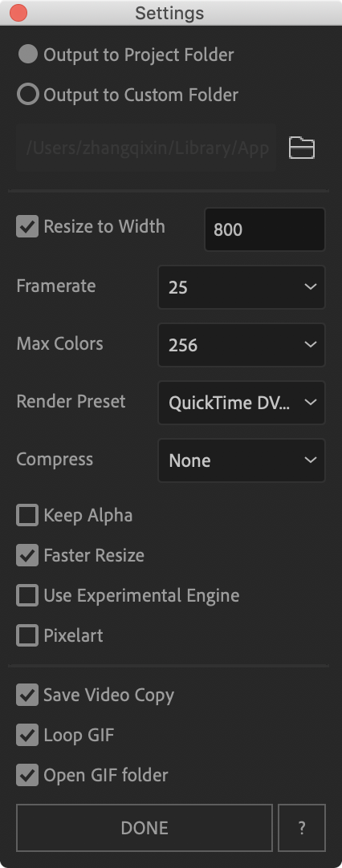
Task: Enable Use Experimental Engine
Action: pyautogui.click(x=27, y=595)
